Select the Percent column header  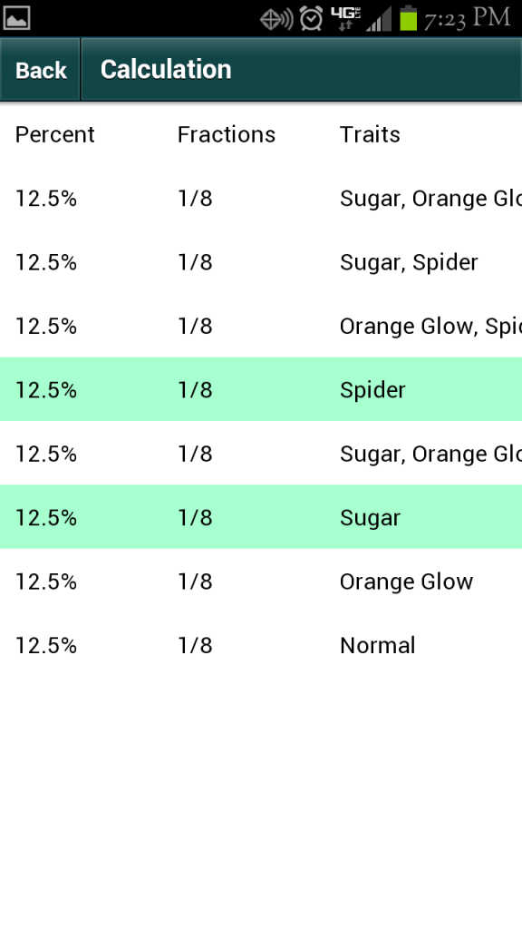(x=55, y=134)
